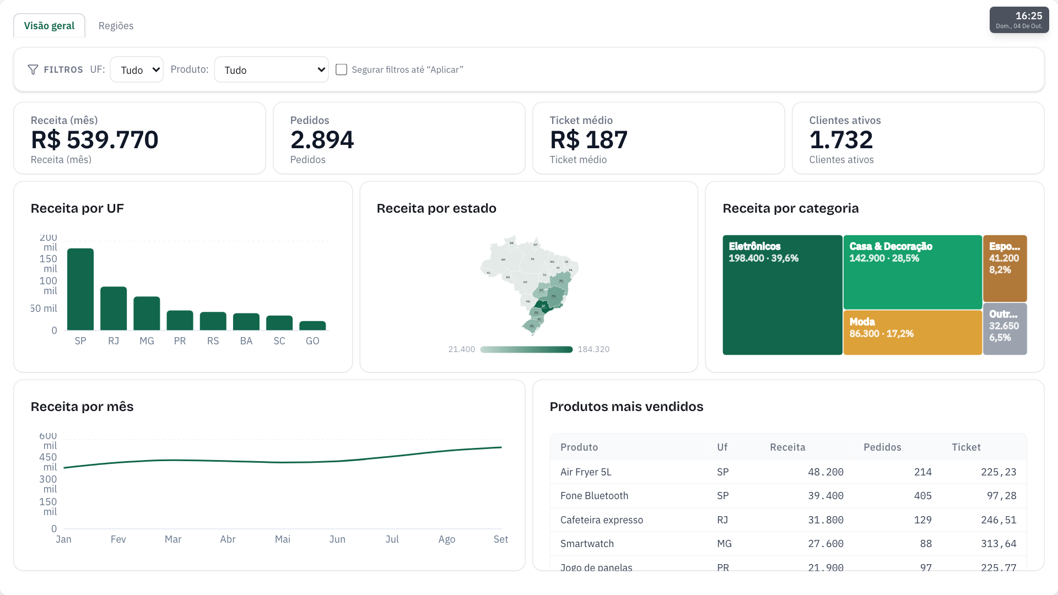This screenshot has height=595, width=1058.
Task: Select the RJ bar in Receita por UF
Action: [x=114, y=309]
